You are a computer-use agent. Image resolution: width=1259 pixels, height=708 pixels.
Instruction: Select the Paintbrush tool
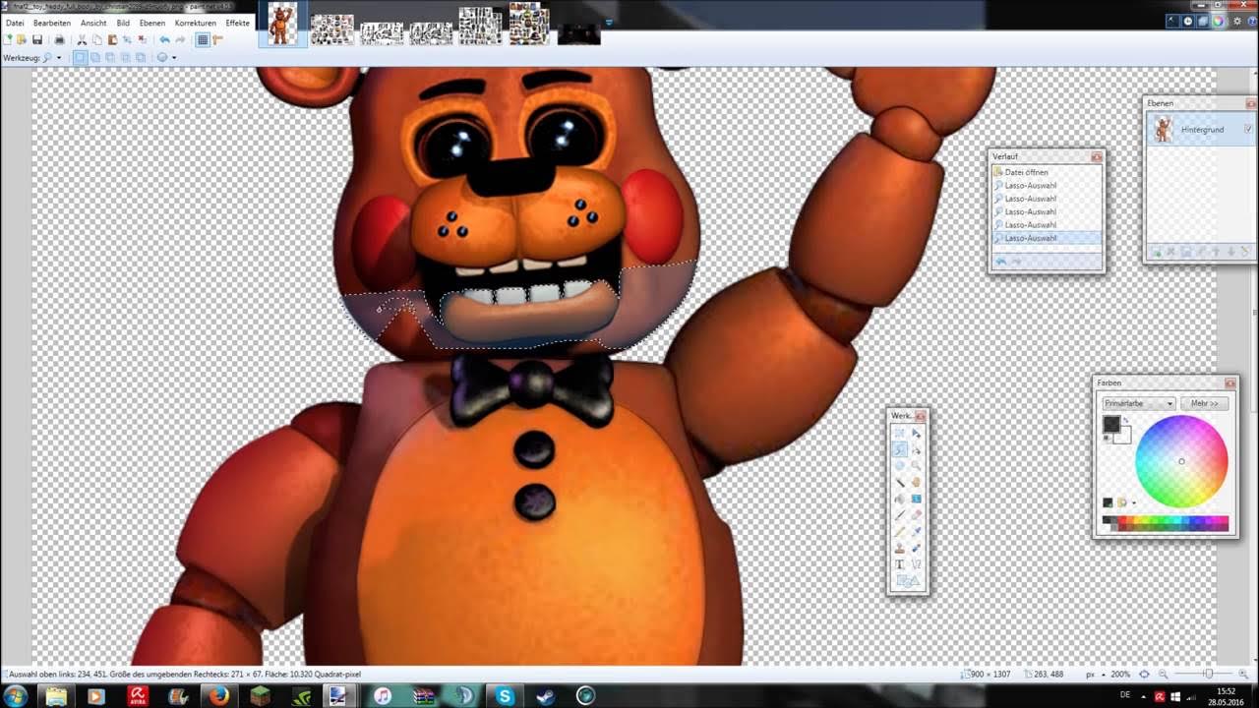[899, 514]
